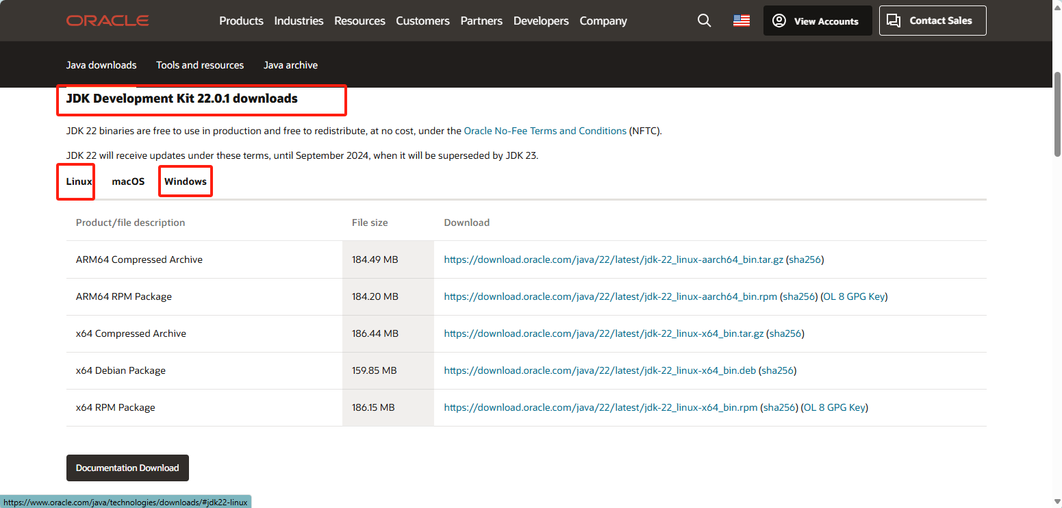Open Tools and resources section

200,65
